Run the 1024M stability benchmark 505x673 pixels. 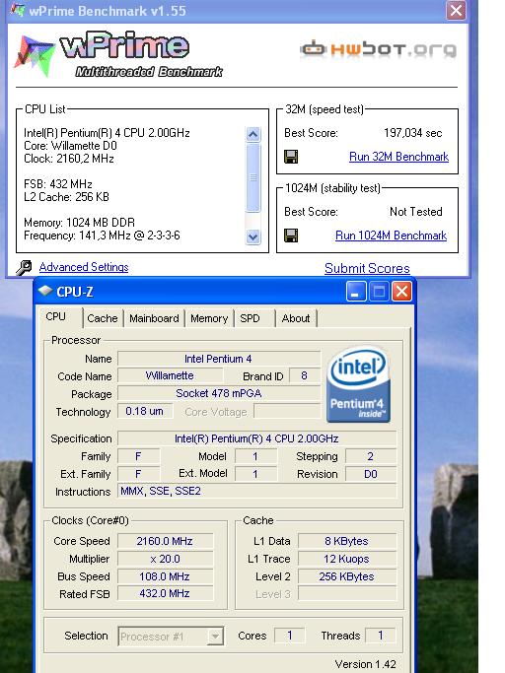[391, 236]
